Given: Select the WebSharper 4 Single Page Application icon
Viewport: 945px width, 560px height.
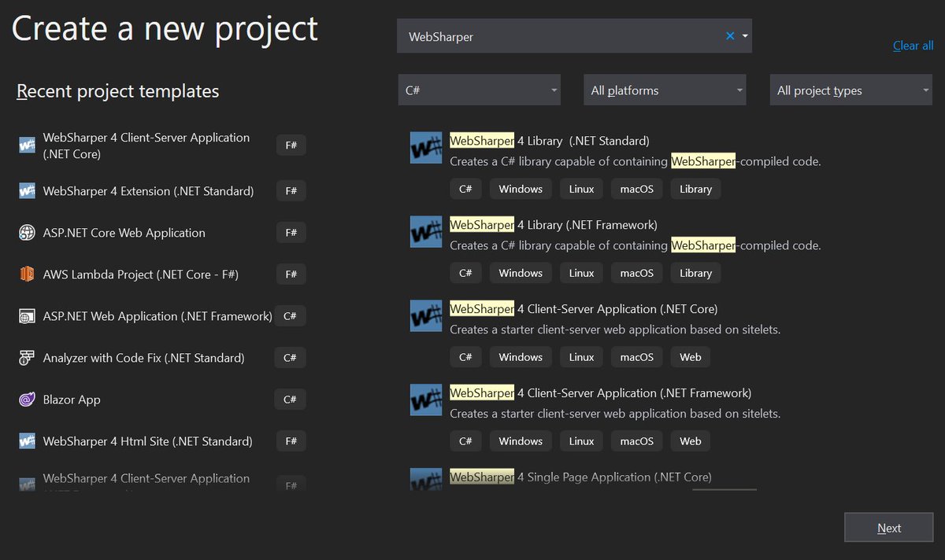Looking at the screenshot, I should click(425, 478).
